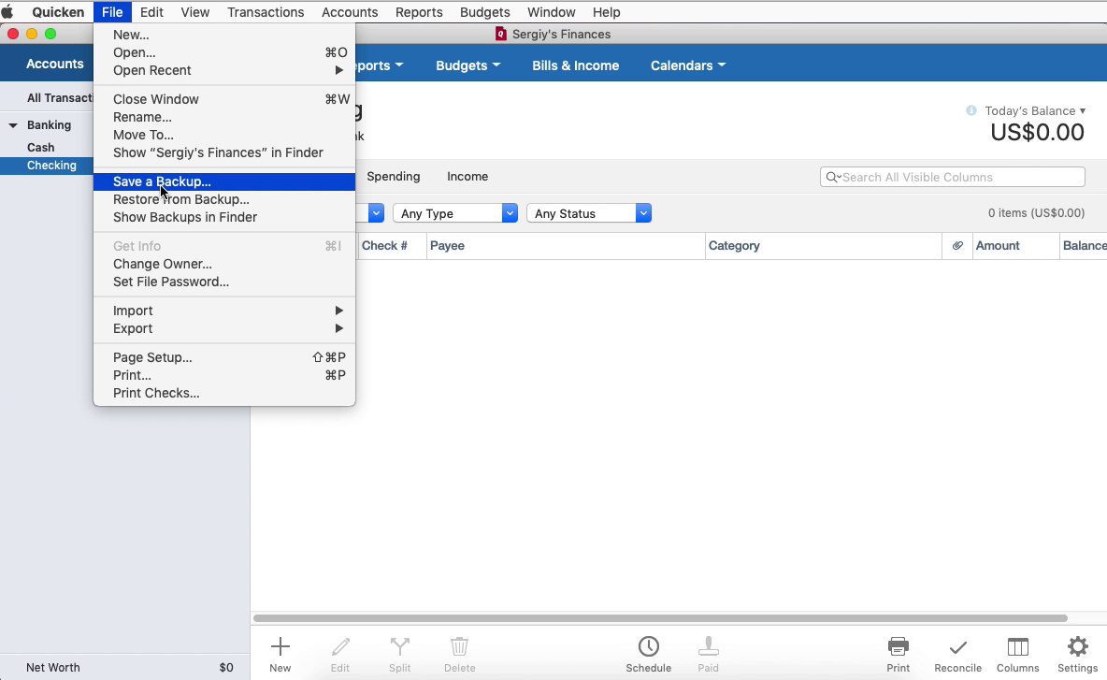Open the Any Status dropdown
The height and width of the screenshot is (680, 1107).
pyautogui.click(x=589, y=213)
